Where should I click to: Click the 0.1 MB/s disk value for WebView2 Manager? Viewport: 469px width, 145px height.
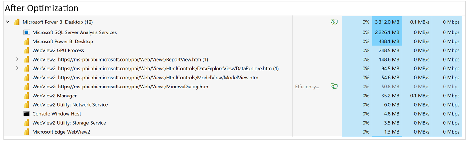click(x=420, y=96)
